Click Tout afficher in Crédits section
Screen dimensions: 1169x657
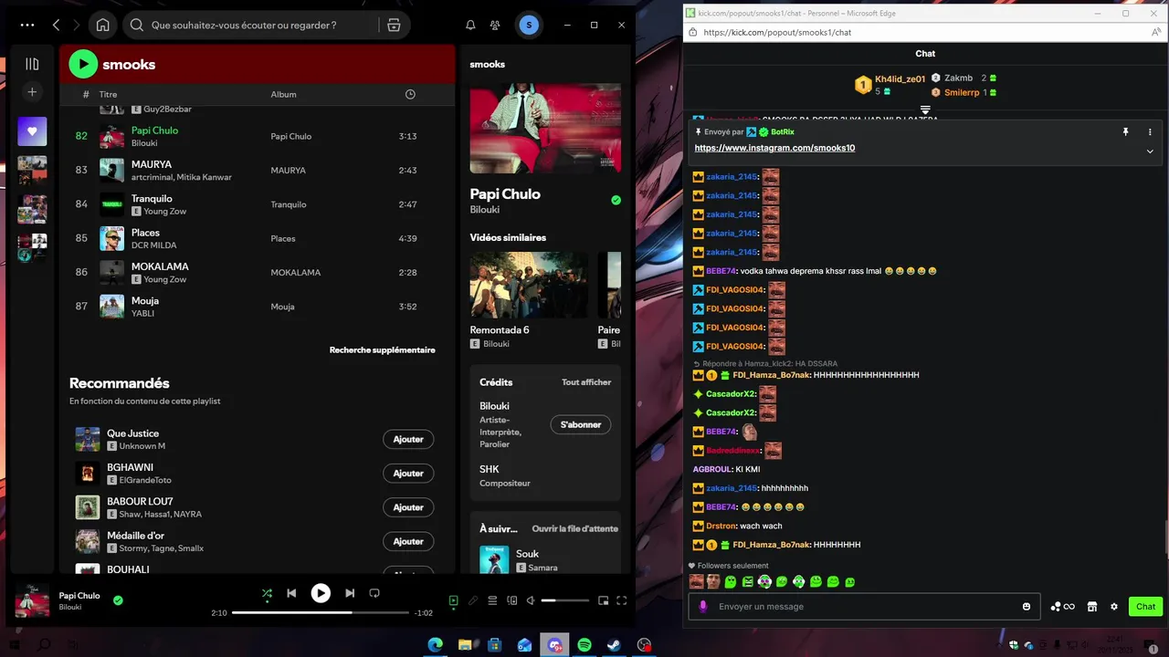[586, 382]
